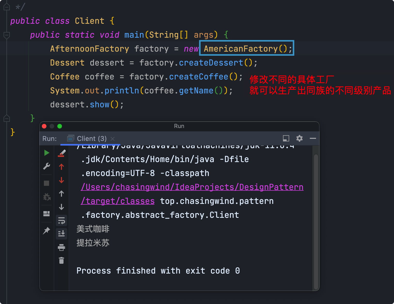The image size is (394, 304).
Task: Click the Run console vertical scrollbar
Action: point(316,222)
